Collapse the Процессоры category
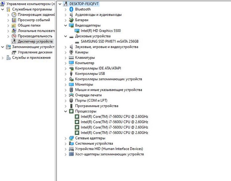231x181 pixels. pos(66,111)
